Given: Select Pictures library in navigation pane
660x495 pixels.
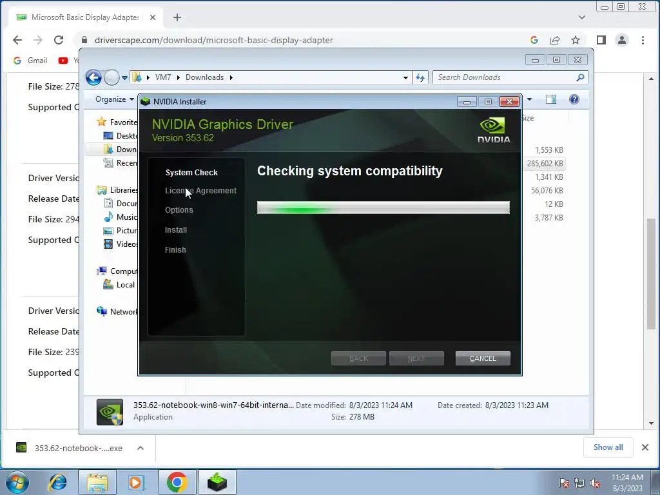Looking at the screenshot, I should [121, 231].
